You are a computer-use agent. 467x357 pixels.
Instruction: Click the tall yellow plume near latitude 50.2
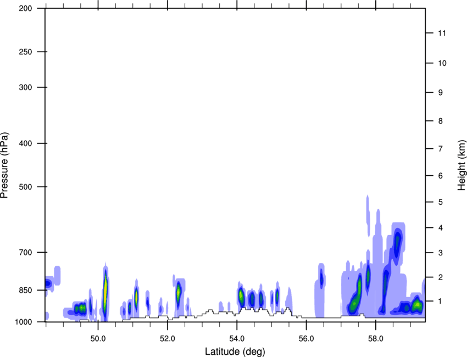point(105,291)
